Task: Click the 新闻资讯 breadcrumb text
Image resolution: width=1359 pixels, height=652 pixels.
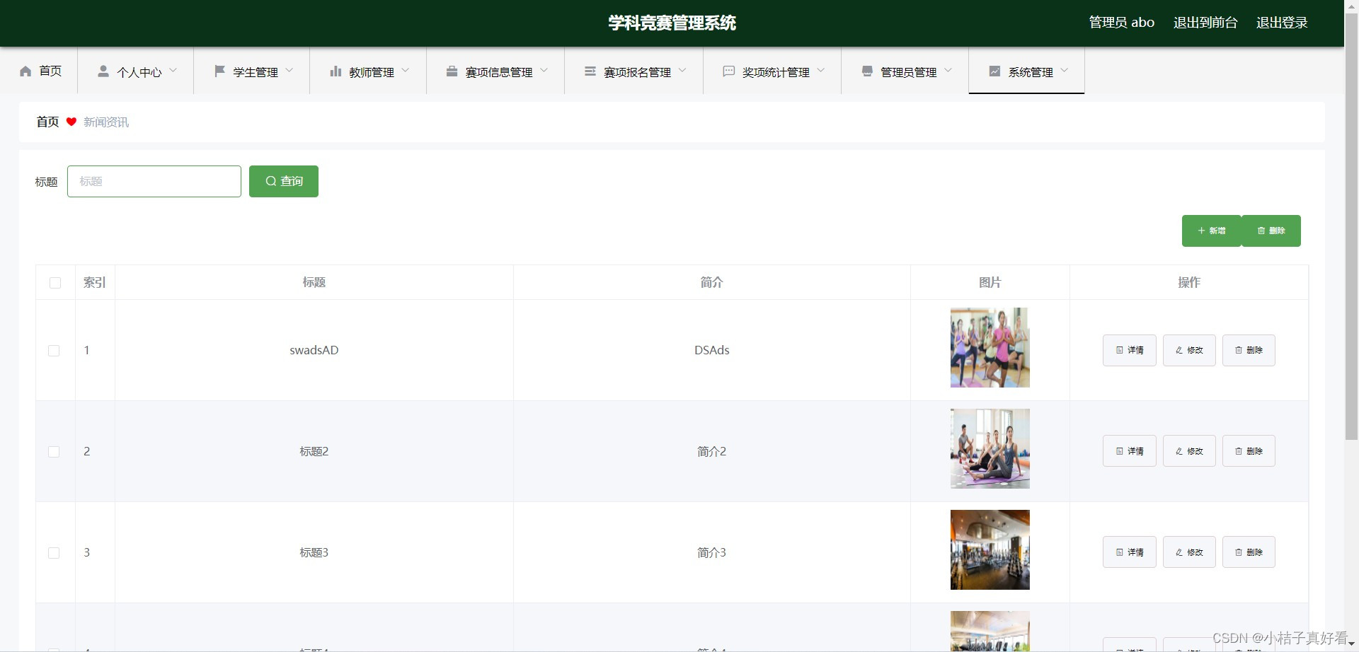Action: 106,122
